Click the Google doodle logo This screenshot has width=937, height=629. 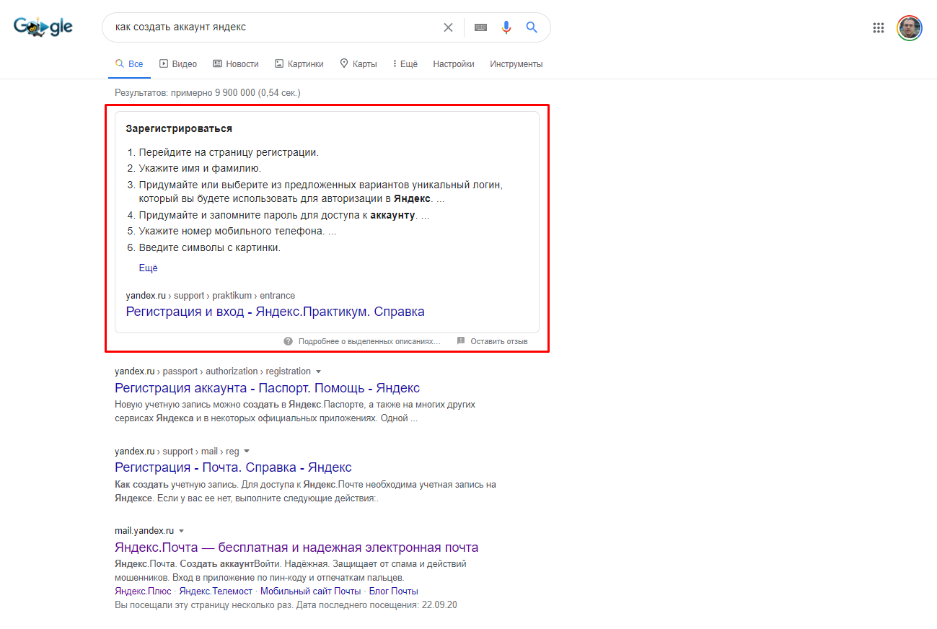[43, 26]
